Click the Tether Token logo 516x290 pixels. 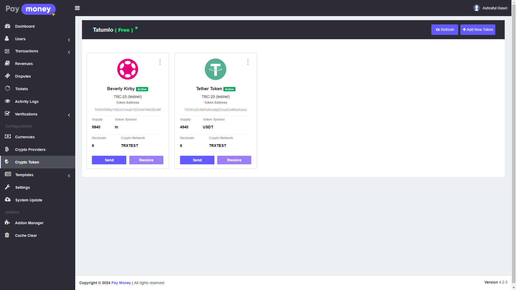(215, 69)
